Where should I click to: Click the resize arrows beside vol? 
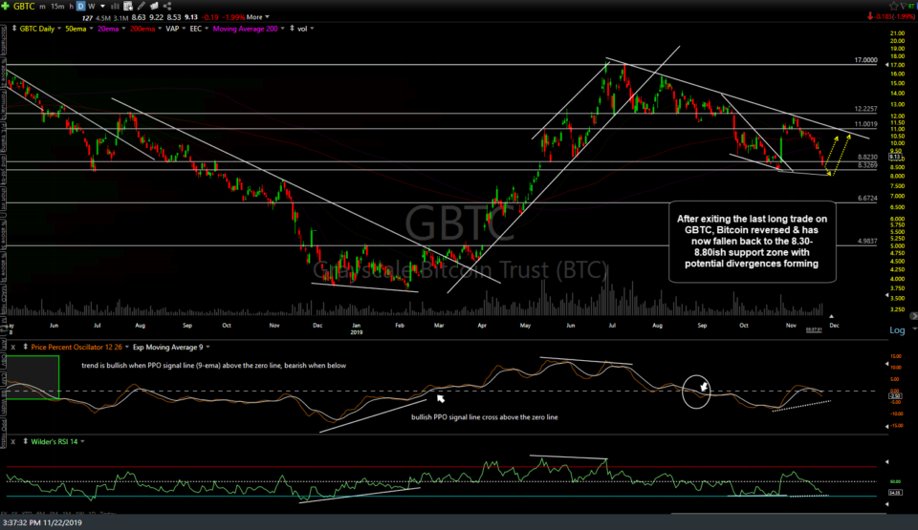[x=293, y=28]
